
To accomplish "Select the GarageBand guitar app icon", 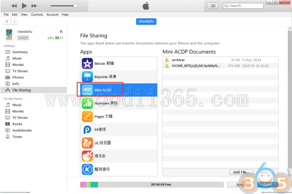I will pyautogui.click(x=87, y=156).
